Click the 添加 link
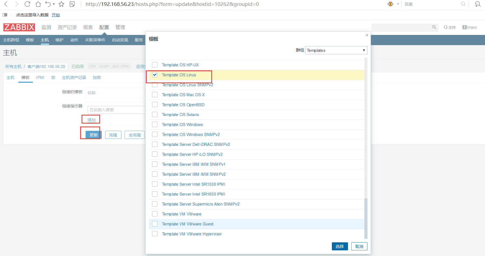Image resolution: width=485 pixels, height=256 pixels. click(x=92, y=120)
